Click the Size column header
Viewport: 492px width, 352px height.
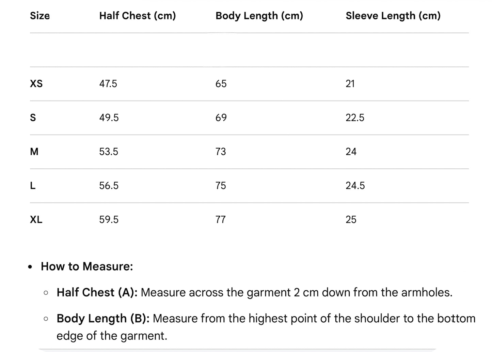pyautogui.click(x=40, y=16)
